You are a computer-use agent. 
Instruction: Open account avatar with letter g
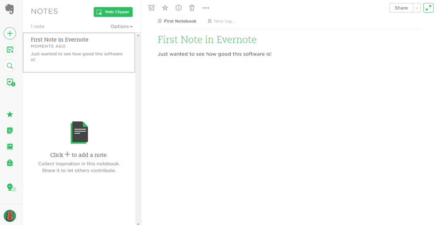point(10,216)
